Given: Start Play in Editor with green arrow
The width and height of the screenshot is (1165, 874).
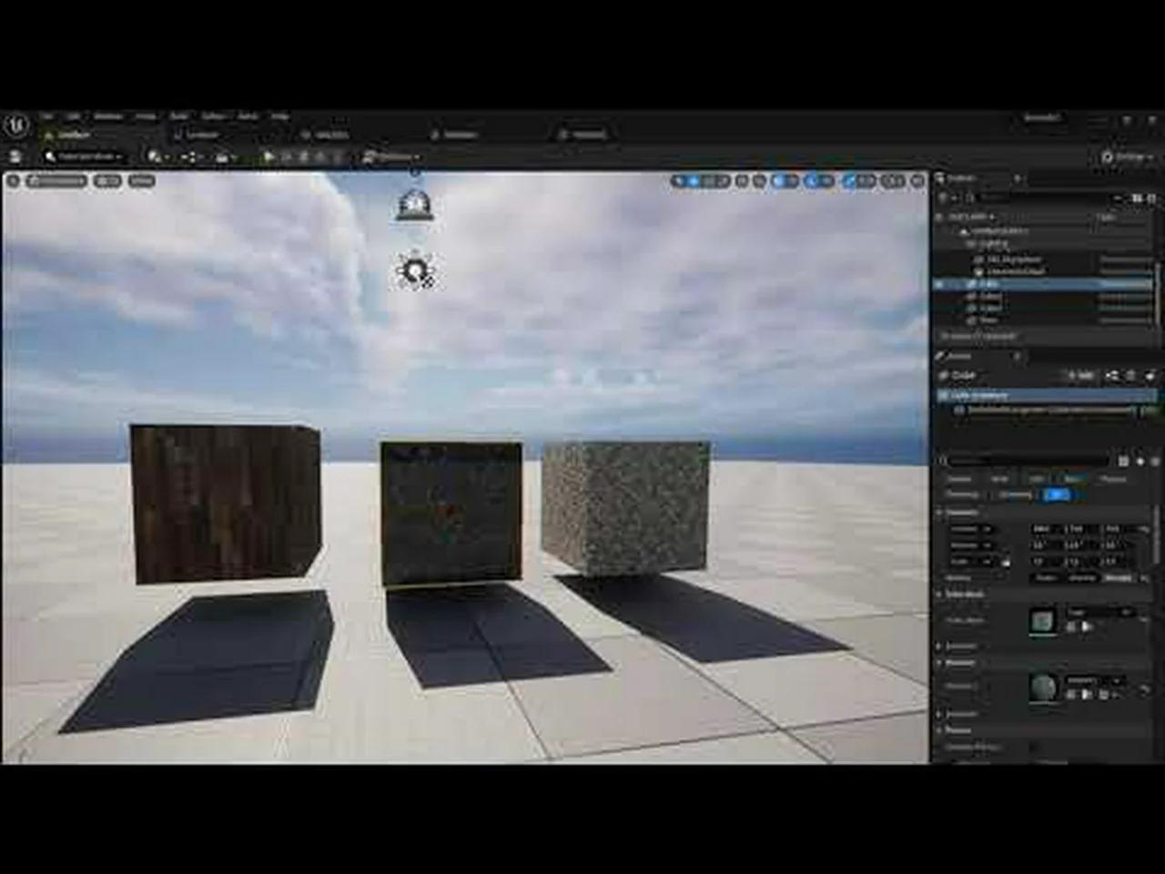Looking at the screenshot, I should (268, 158).
